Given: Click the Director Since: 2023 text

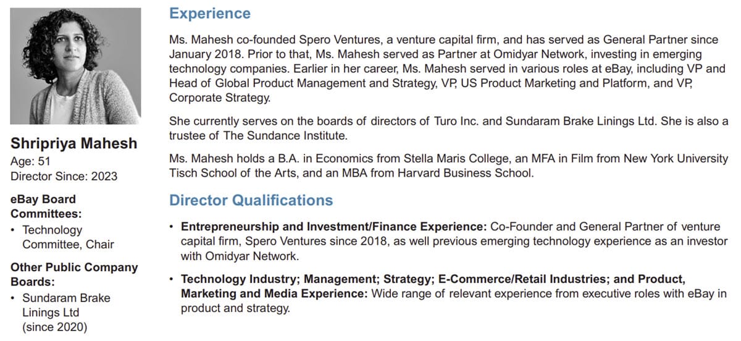Looking at the screenshot, I should point(64,176).
